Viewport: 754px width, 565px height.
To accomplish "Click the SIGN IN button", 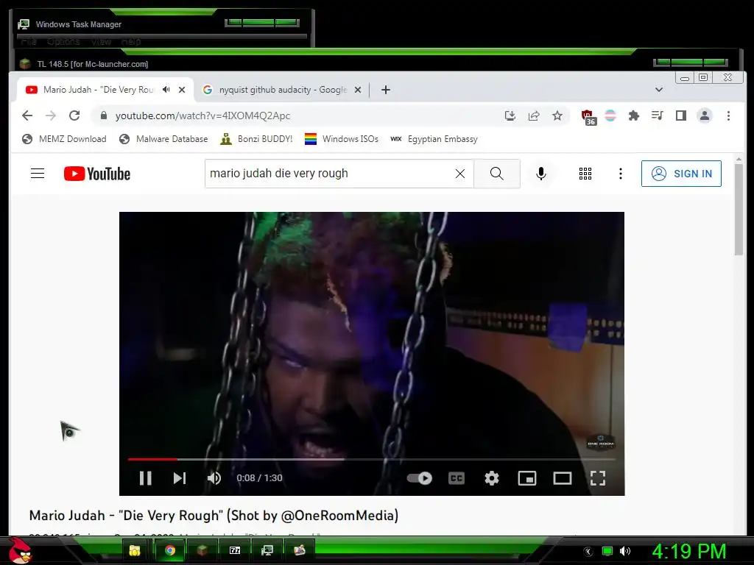I will point(681,174).
